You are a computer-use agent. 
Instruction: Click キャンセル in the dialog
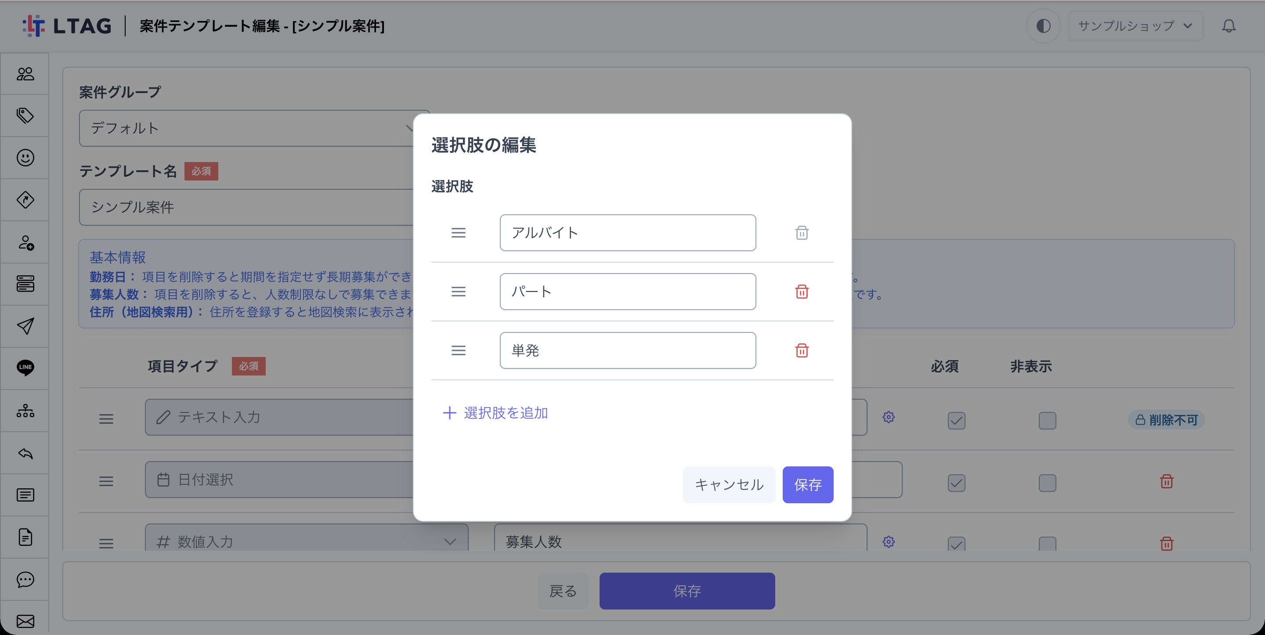729,485
